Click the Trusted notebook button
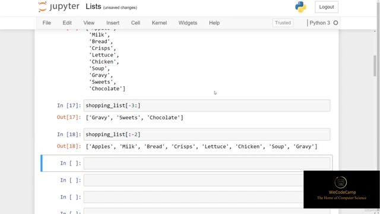 pyautogui.click(x=283, y=23)
